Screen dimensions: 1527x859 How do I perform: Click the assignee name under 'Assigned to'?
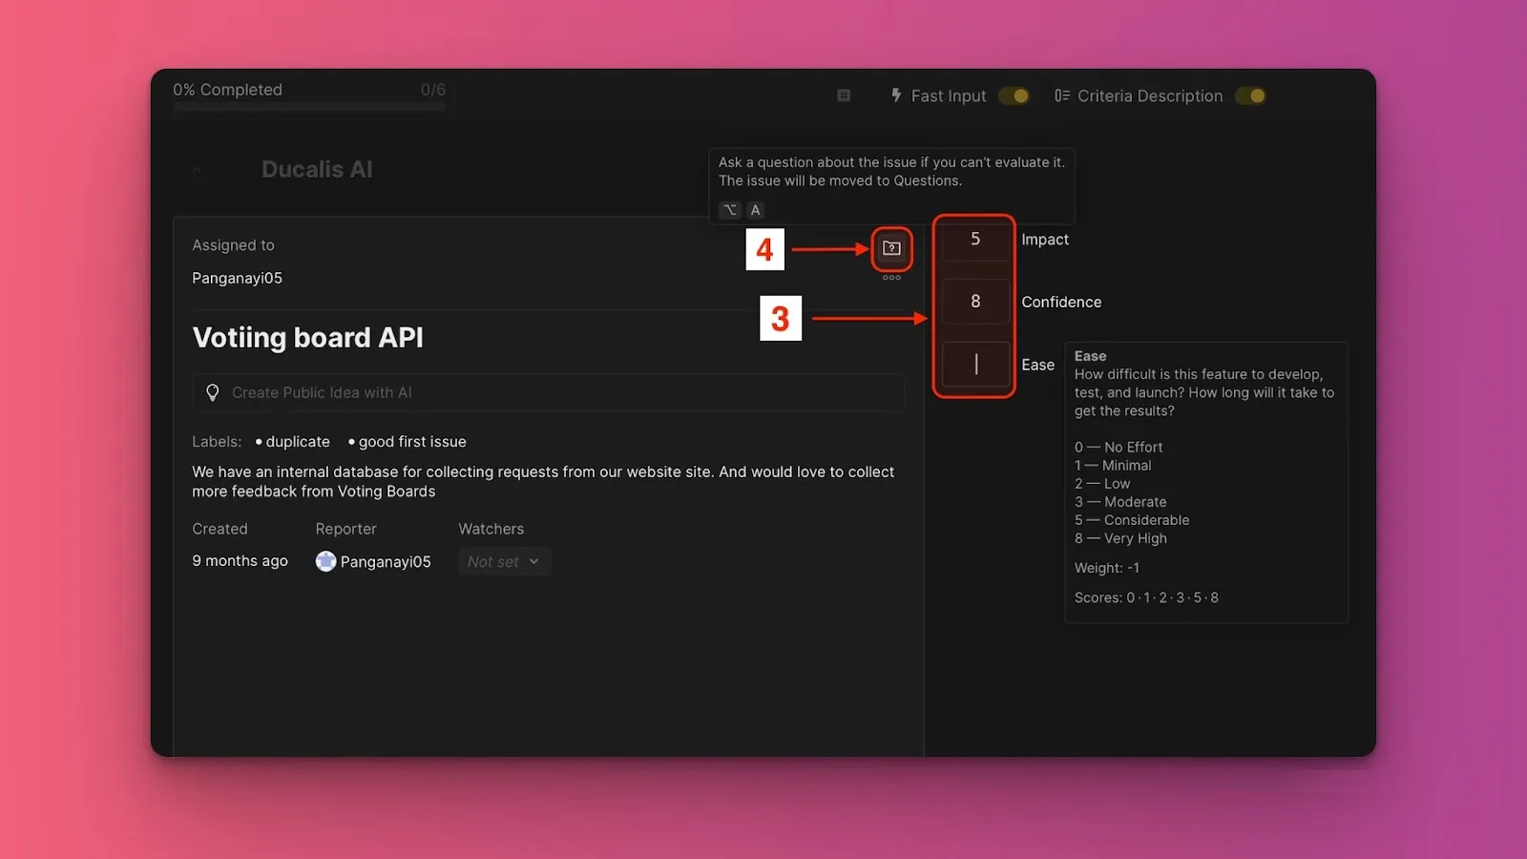point(237,278)
